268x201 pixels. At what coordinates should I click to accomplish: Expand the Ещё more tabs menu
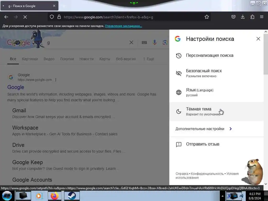(149, 59)
